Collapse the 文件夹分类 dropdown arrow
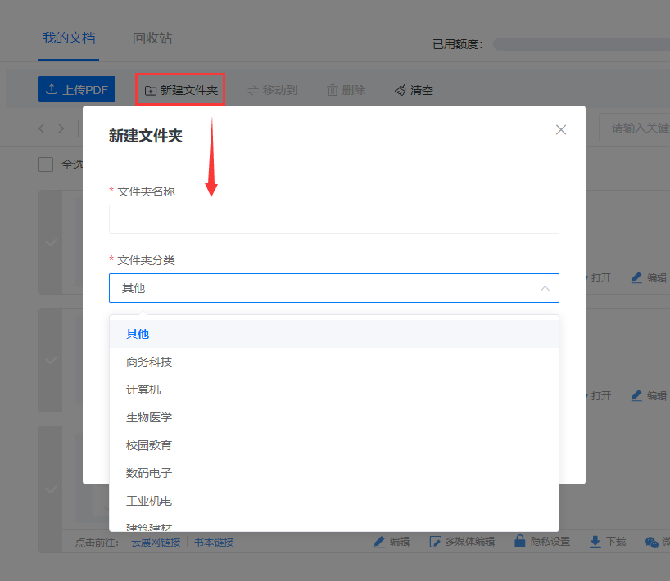The height and width of the screenshot is (581, 670). pos(545,288)
